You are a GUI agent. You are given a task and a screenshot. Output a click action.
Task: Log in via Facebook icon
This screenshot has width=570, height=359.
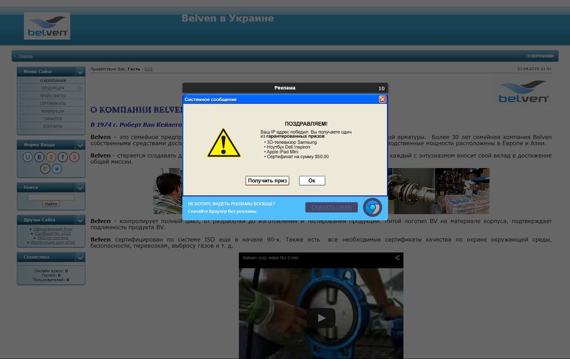coord(63,157)
